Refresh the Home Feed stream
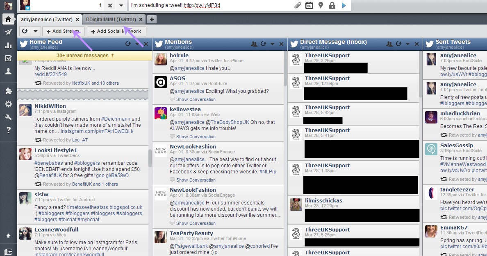 tap(128, 44)
